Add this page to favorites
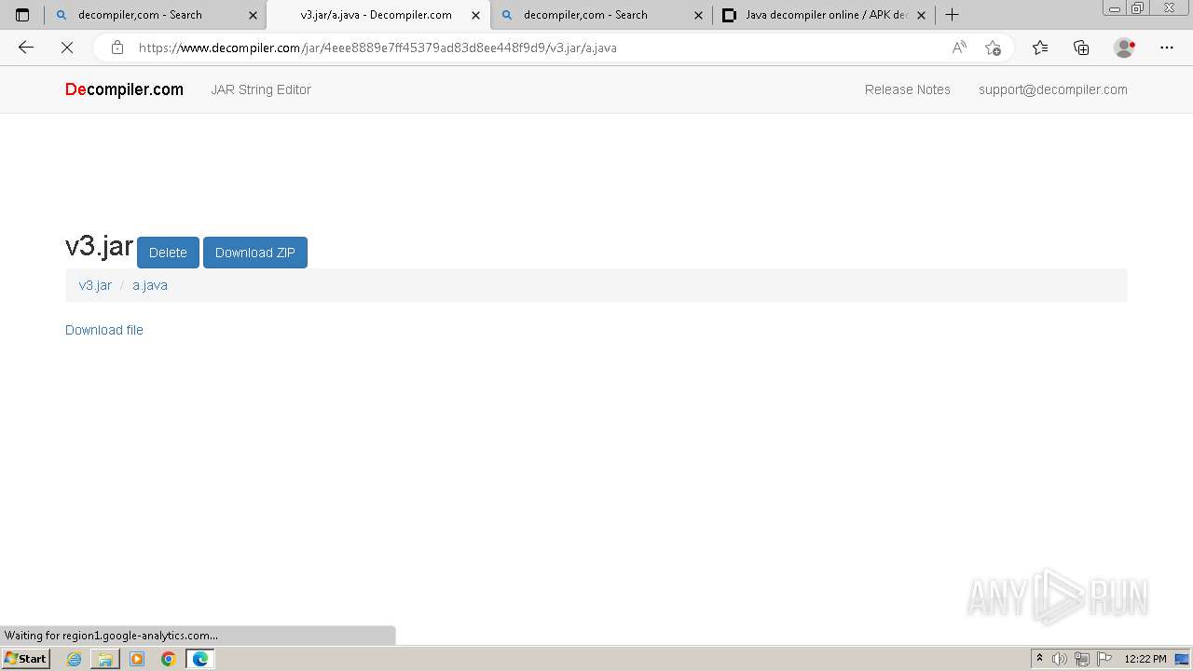Screen dimensions: 1193x671 [x=993, y=48]
